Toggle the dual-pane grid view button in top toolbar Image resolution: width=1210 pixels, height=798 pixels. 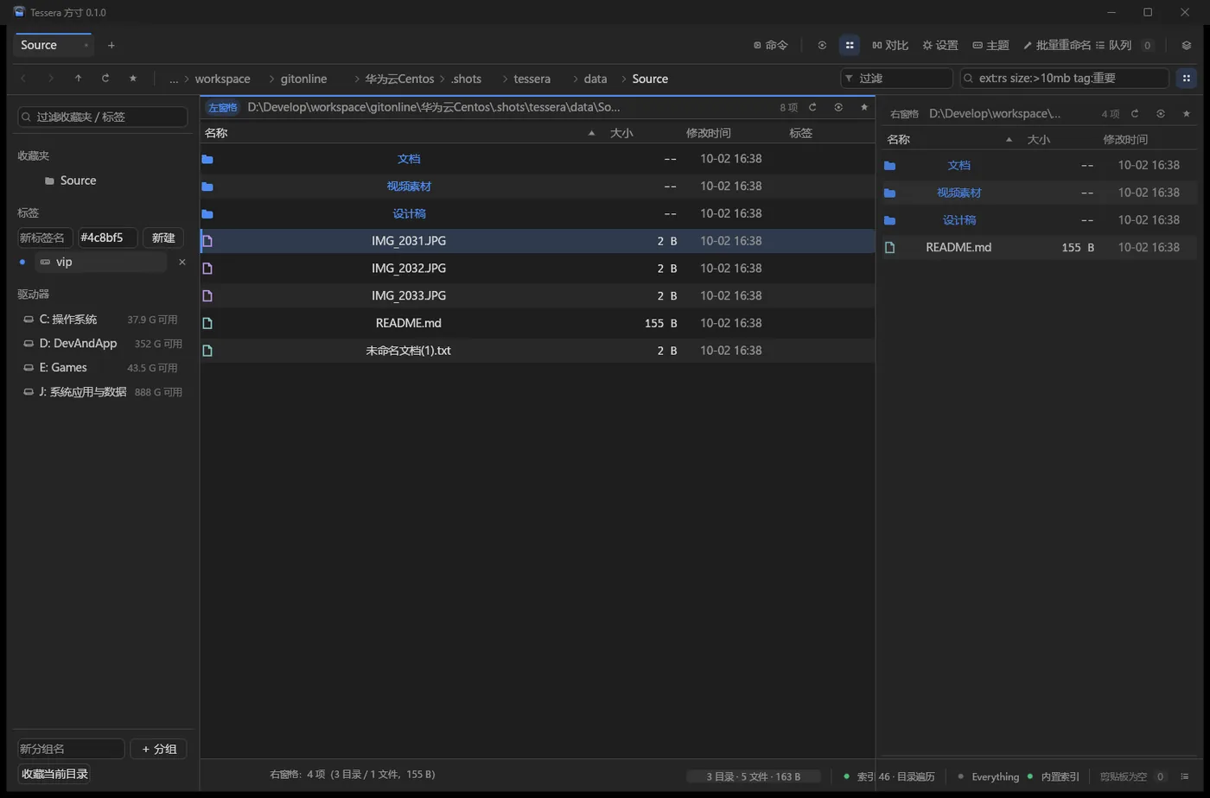pos(850,45)
